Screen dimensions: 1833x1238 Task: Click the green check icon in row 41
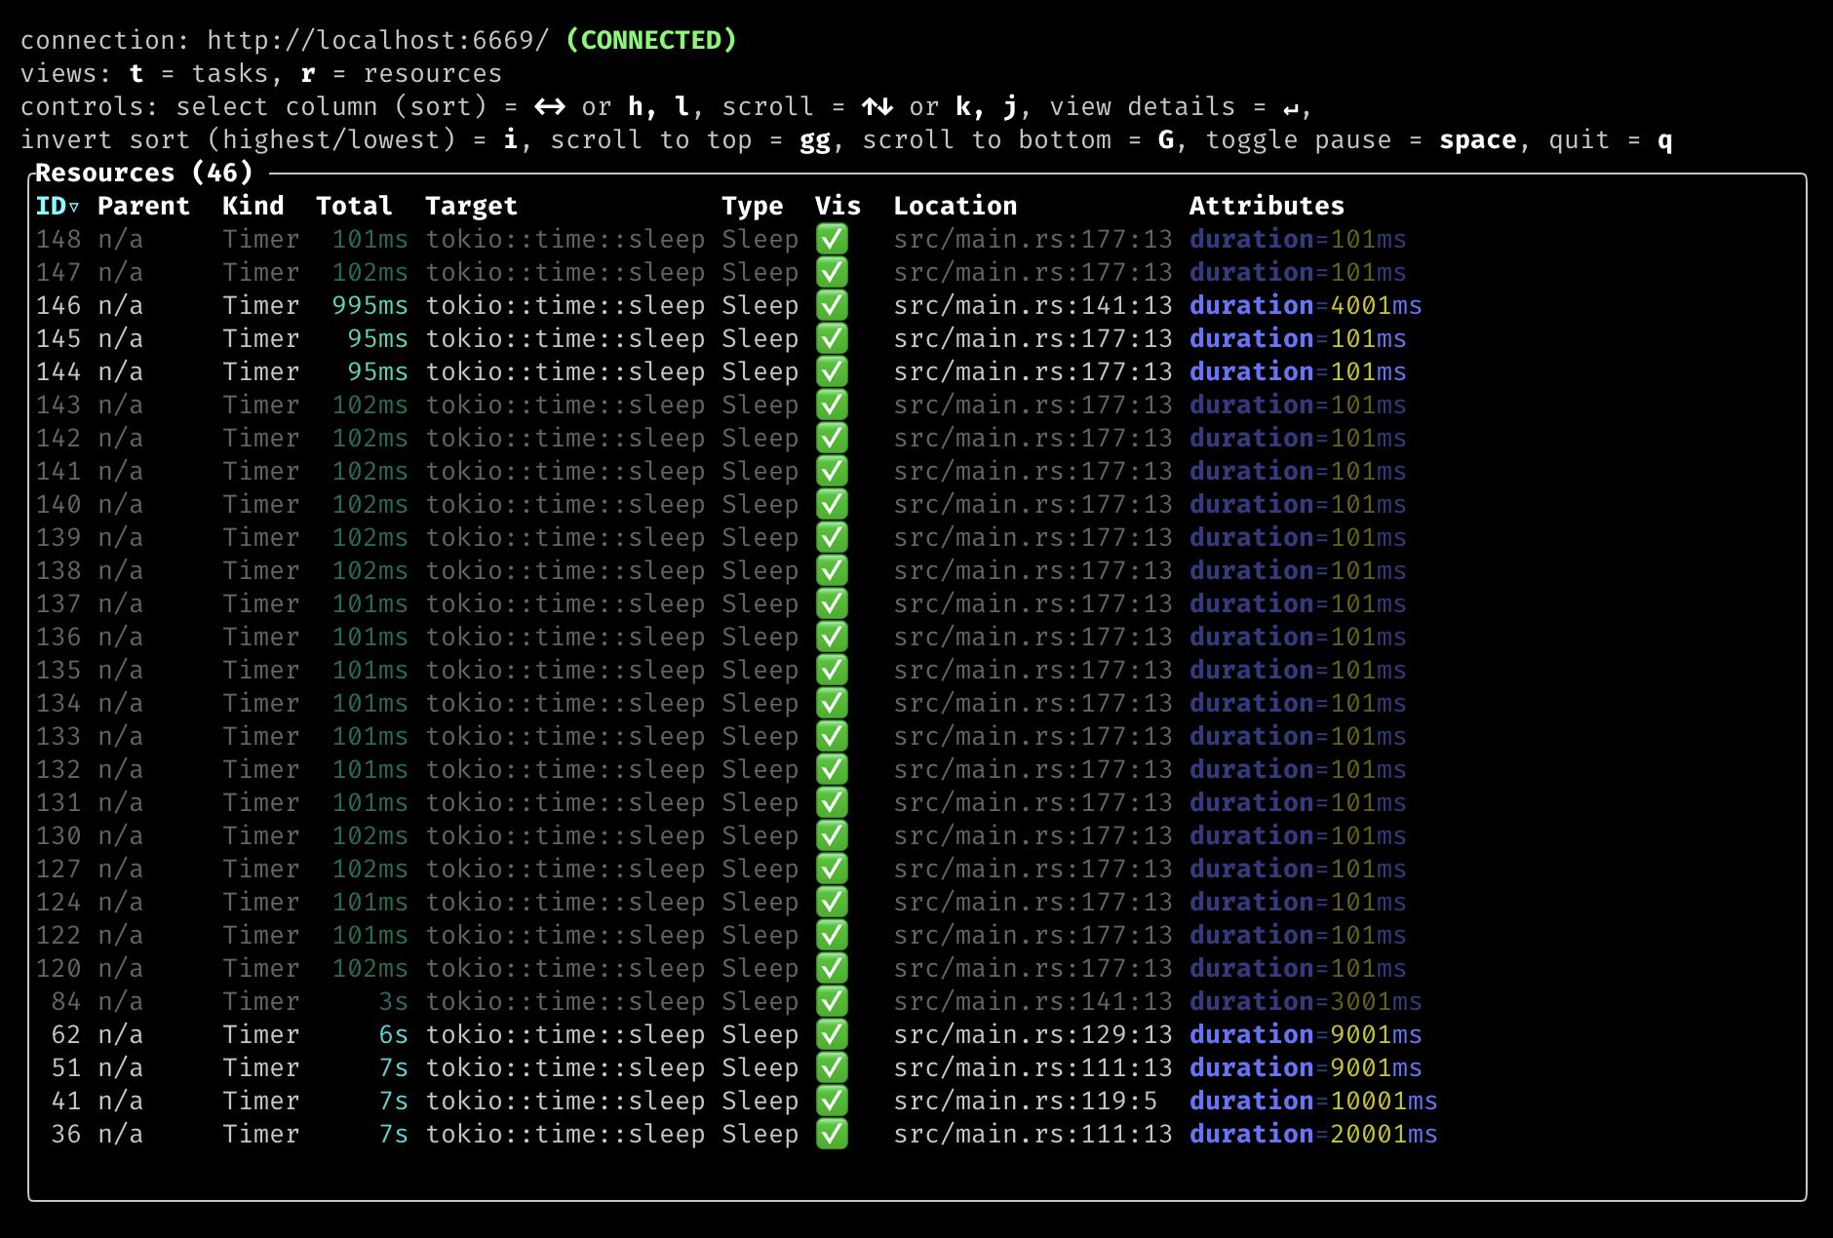click(x=832, y=1101)
